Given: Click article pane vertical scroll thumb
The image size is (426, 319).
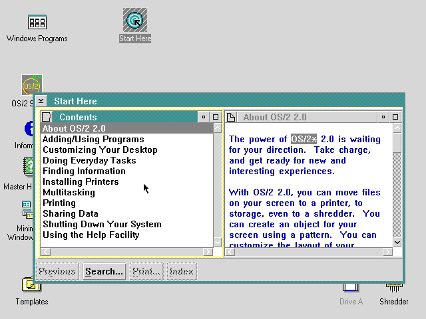Looking at the screenshot, I should [397, 143].
